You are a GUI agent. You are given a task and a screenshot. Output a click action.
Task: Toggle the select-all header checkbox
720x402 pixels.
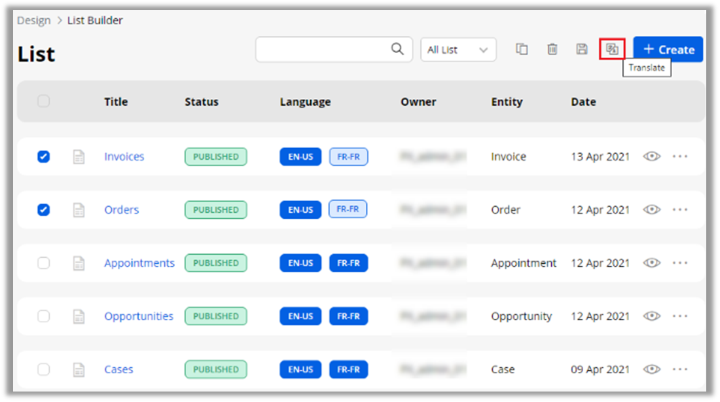pyautogui.click(x=43, y=101)
